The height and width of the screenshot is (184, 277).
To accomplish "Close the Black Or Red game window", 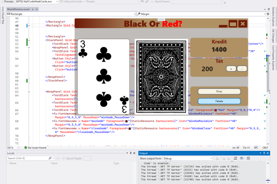I will pos(243,23).
